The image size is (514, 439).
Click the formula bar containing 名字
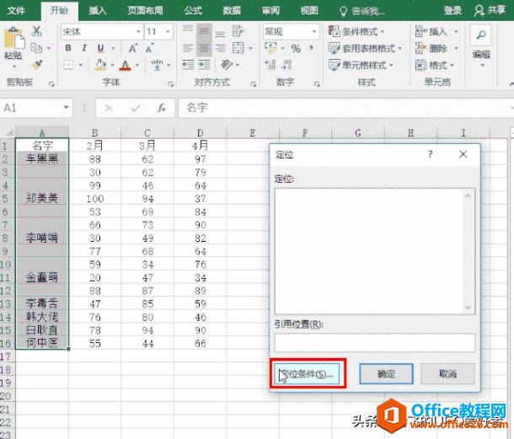tap(344, 108)
